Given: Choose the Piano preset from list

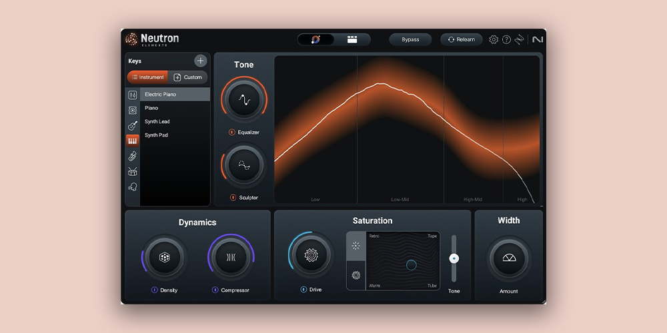Looking at the screenshot, I should pos(151,108).
